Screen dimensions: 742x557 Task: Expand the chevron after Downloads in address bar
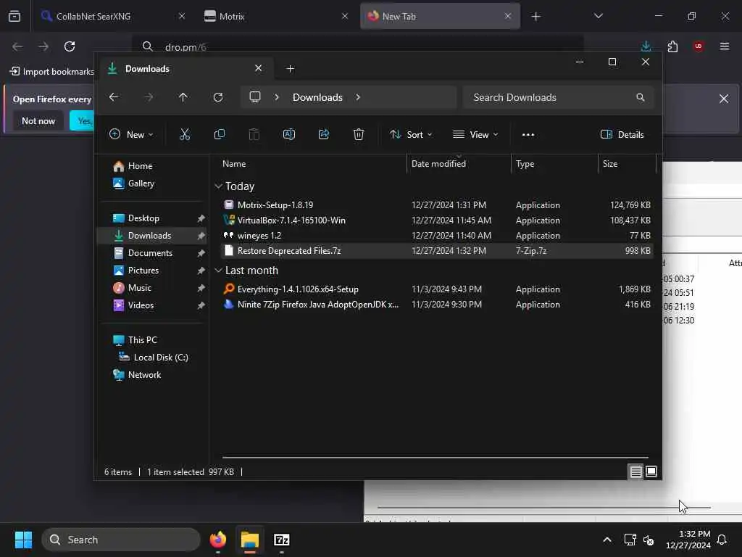pos(358,97)
